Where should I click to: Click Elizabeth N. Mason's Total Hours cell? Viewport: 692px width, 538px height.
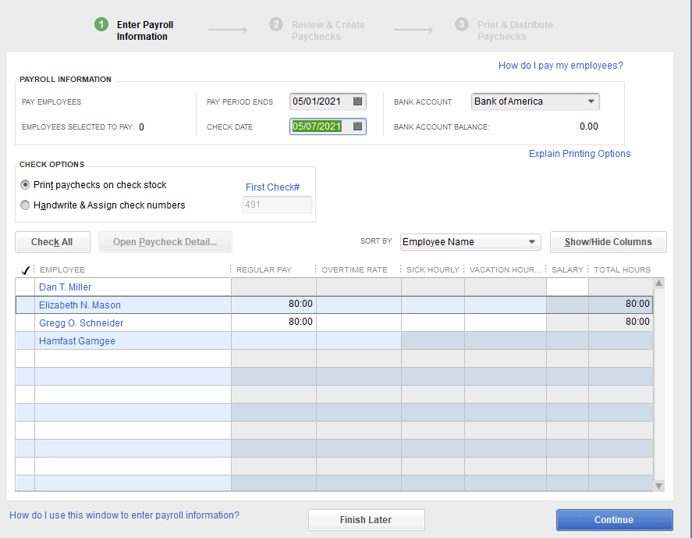[x=620, y=305]
